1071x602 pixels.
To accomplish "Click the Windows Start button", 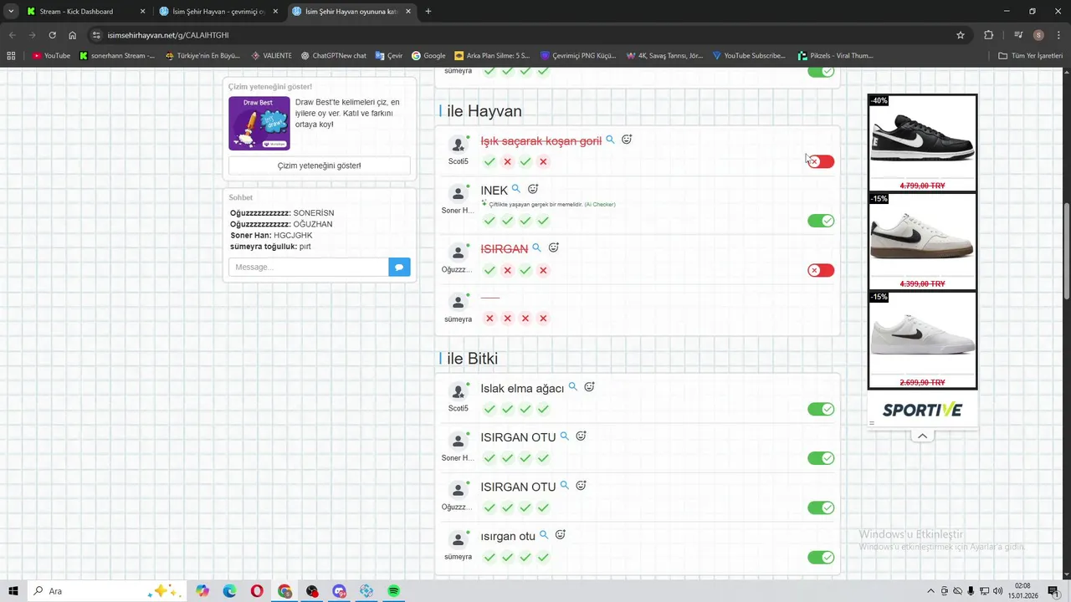I will point(13,591).
